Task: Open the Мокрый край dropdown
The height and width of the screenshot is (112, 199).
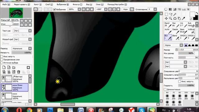Action: (x=30, y=40)
